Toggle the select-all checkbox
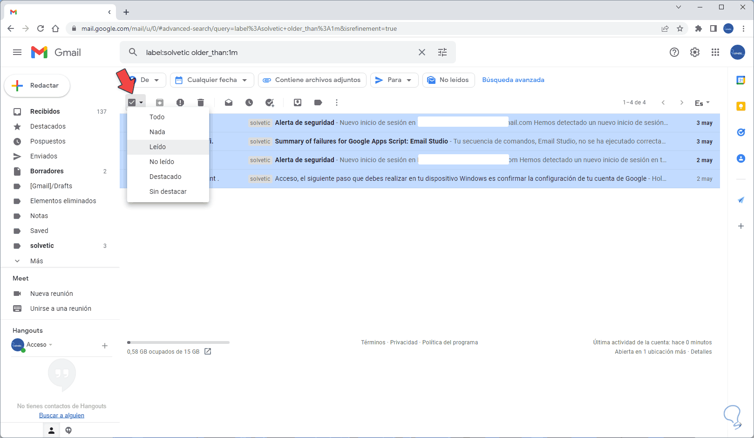 [x=132, y=103]
